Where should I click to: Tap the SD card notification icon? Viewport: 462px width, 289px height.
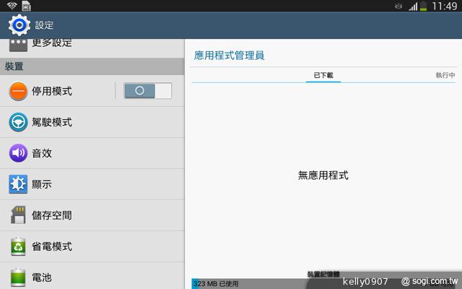point(26,6)
